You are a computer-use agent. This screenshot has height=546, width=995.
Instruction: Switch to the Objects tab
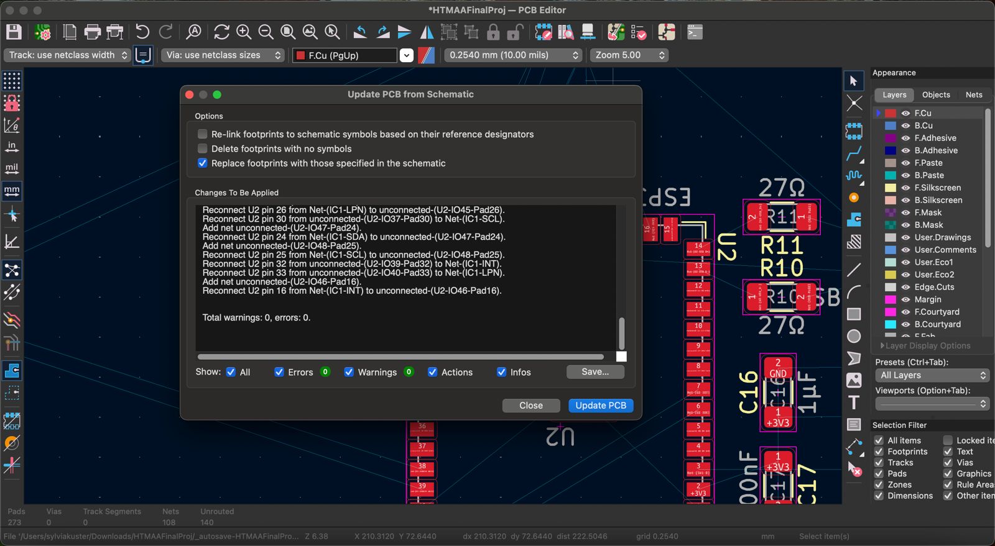(x=935, y=95)
